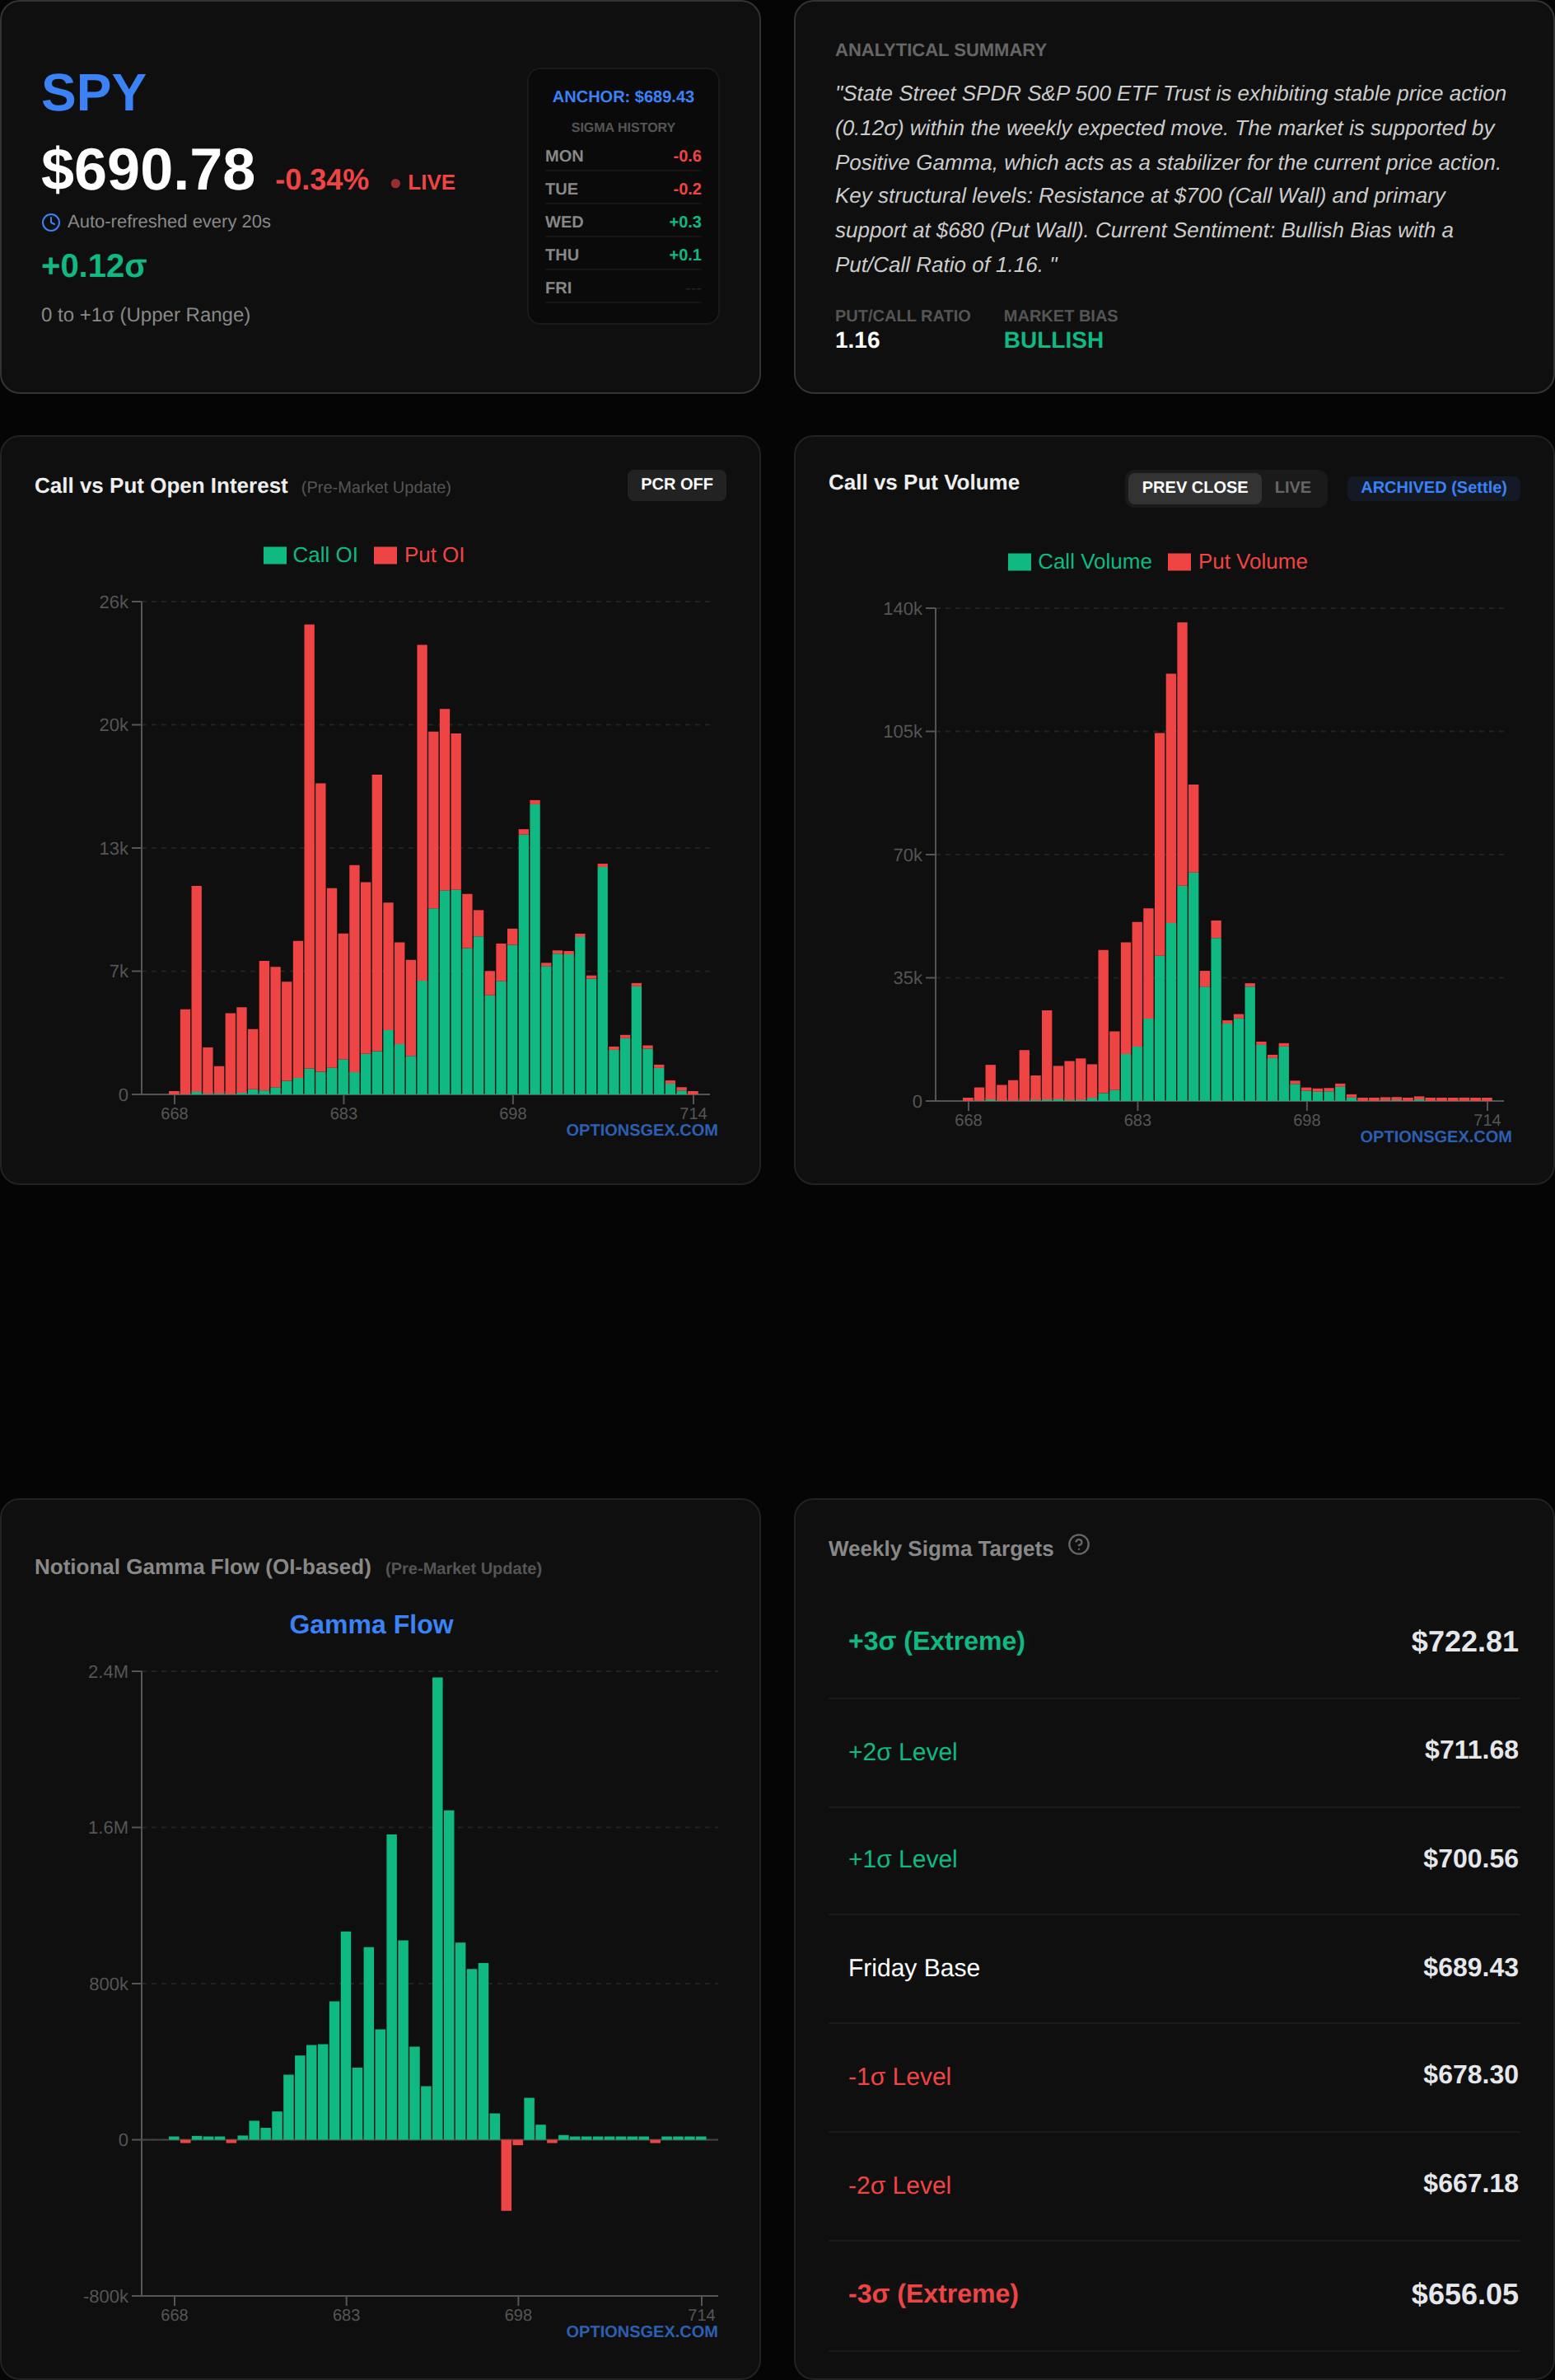Image resolution: width=1555 pixels, height=2380 pixels.
Task: Toggle Put OI legend red swatch
Action: [x=385, y=555]
